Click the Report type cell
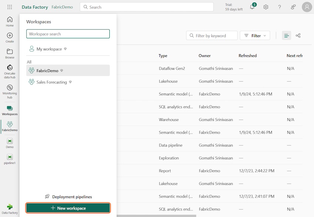 165,171
